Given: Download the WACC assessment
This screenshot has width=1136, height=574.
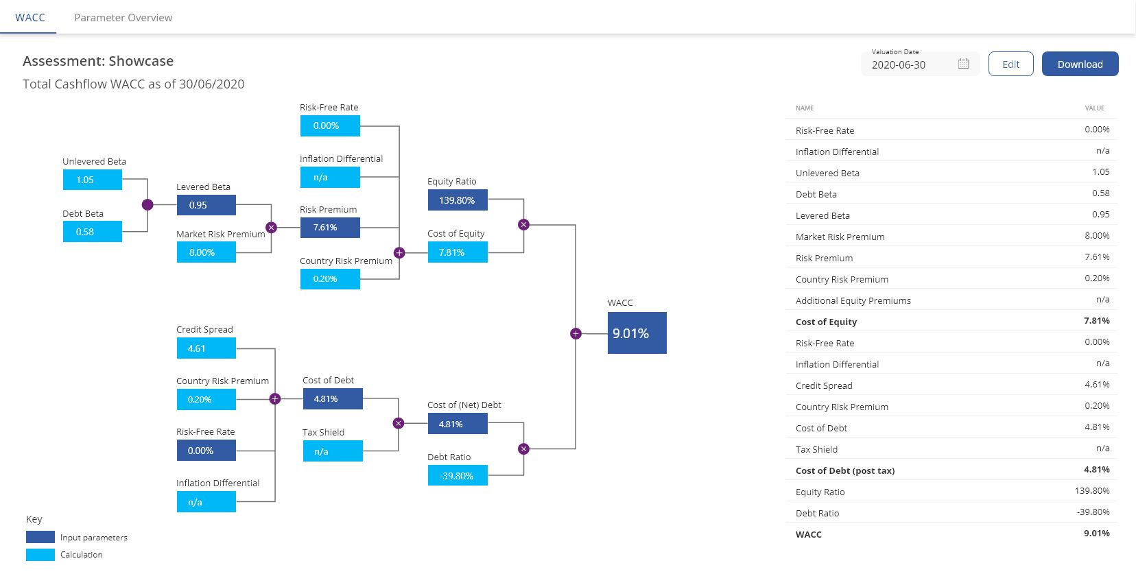Looking at the screenshot, I should tap(1080, 64).
